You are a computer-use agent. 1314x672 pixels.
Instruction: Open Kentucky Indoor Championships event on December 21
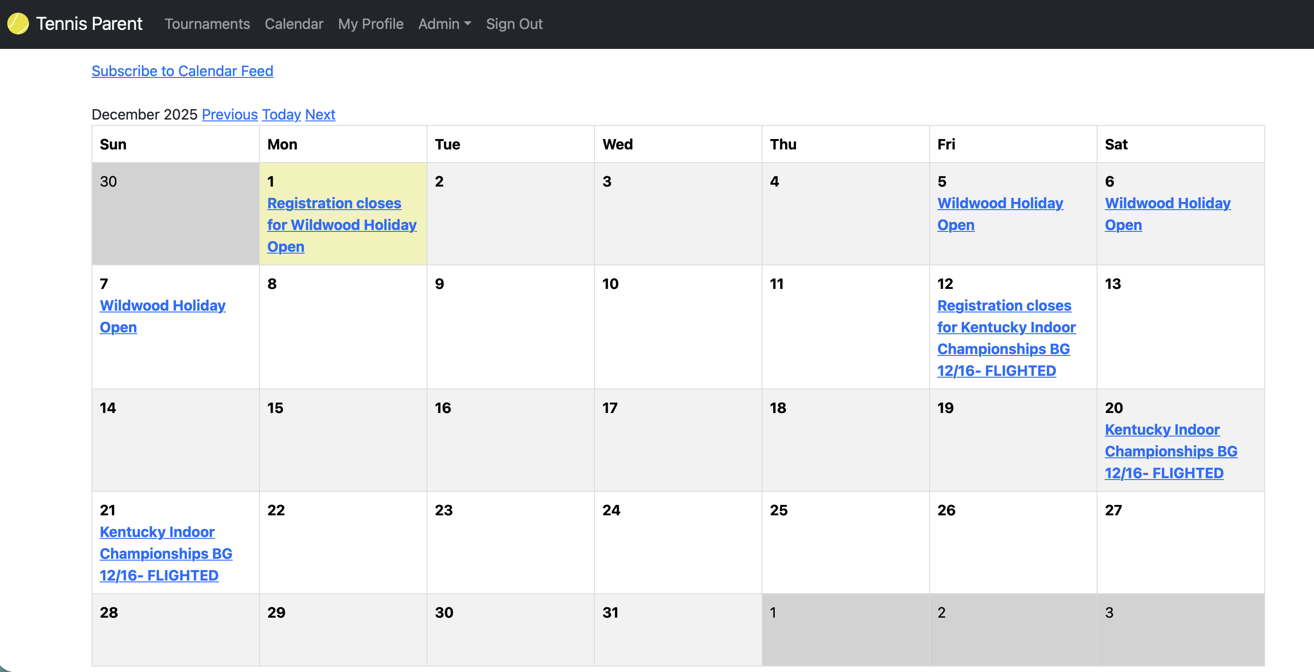pos(165,553)
